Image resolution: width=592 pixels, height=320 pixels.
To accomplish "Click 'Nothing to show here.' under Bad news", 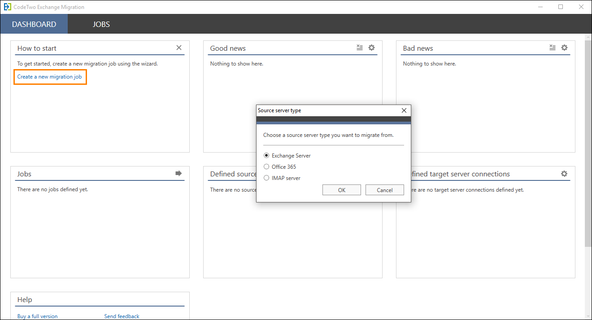I will coord(429,64).
